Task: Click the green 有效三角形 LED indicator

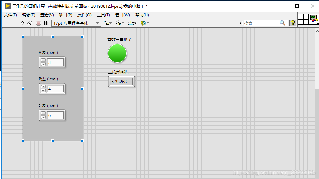Action: (x=117, y=54)
